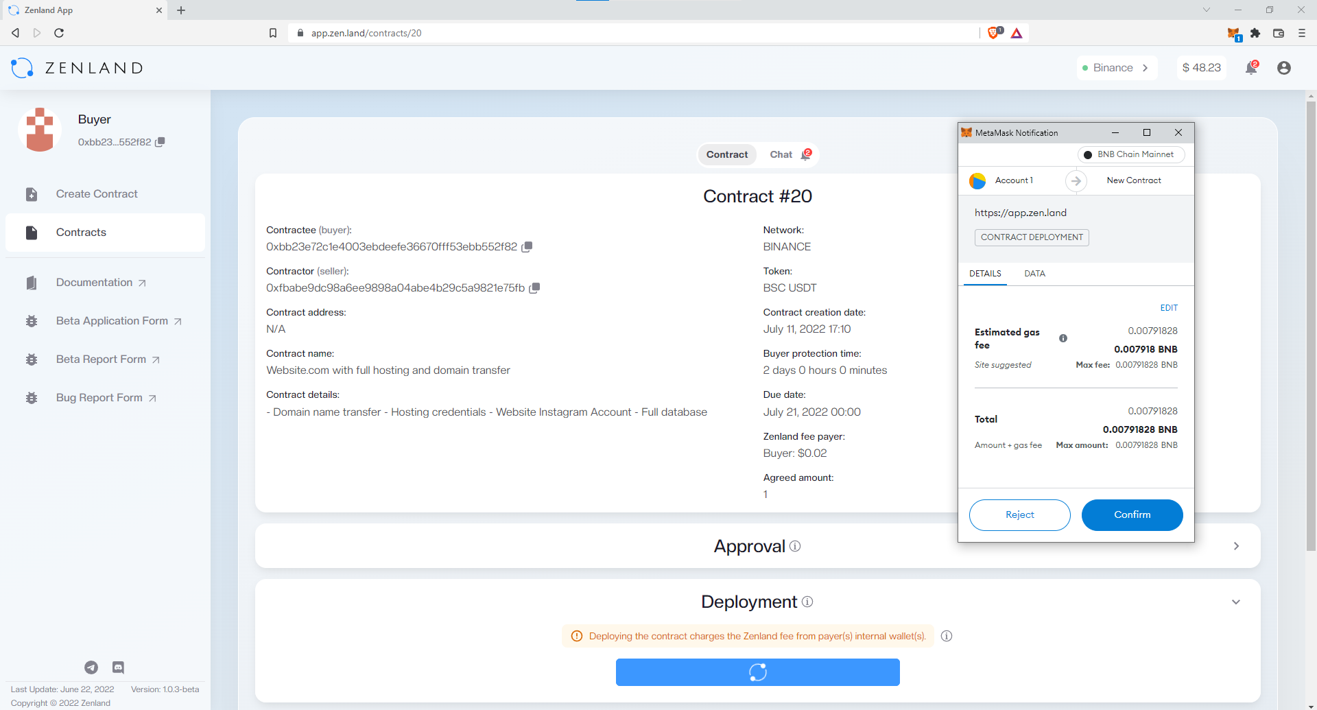This screenshot has width=1317, height=710.
Task: Click the Deployment info icon
Action: (x=807, y=602)
